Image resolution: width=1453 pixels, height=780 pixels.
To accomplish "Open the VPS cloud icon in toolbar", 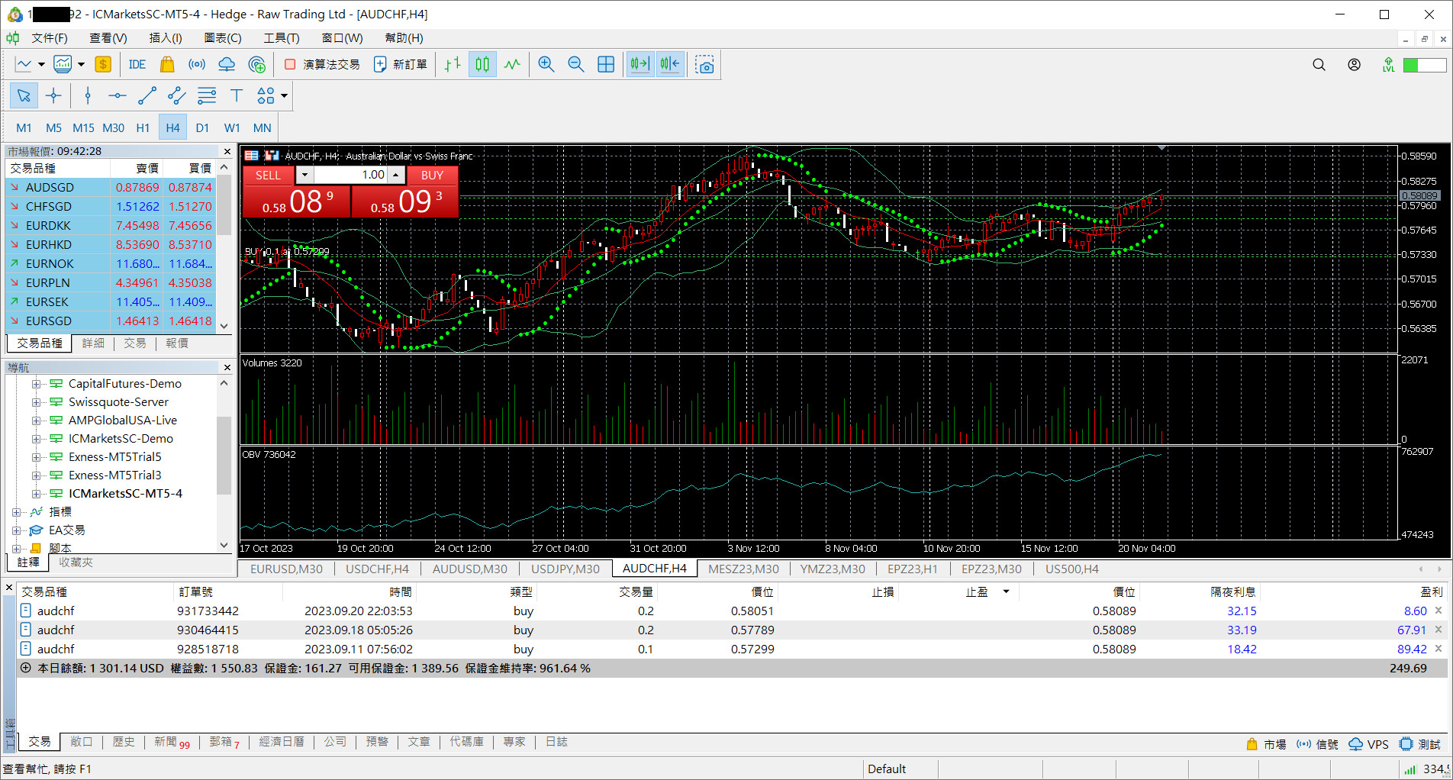I will coord(227,65).
